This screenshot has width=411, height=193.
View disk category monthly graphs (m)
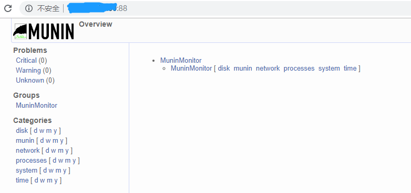(49, 130)
